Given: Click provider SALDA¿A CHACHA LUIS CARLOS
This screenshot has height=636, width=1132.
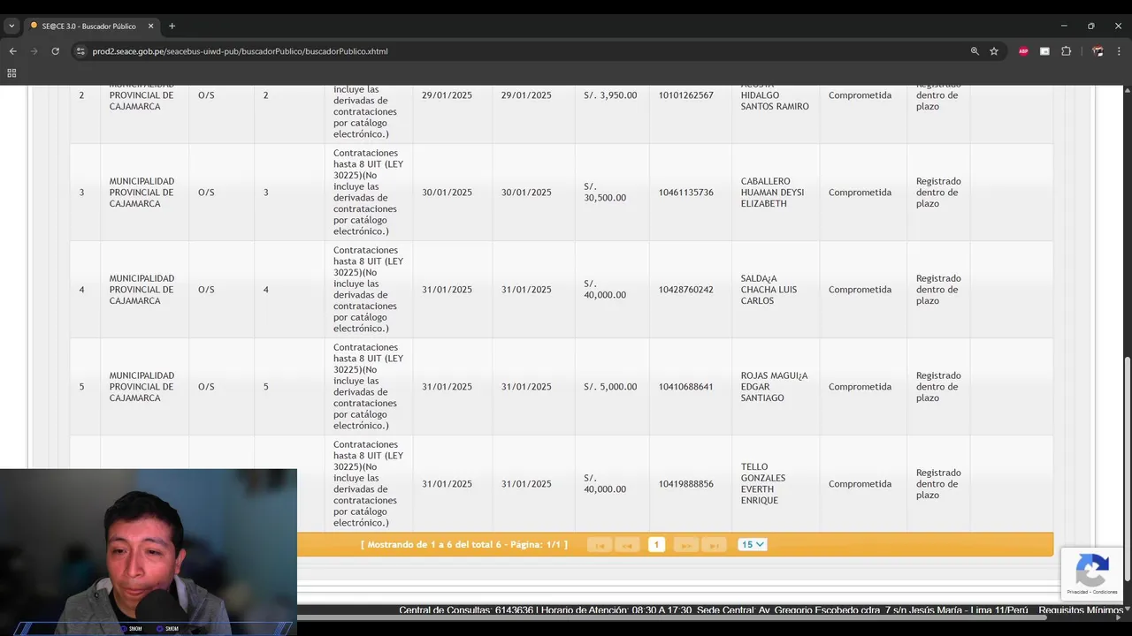Looking at the screenshot, I should (769, 290).
